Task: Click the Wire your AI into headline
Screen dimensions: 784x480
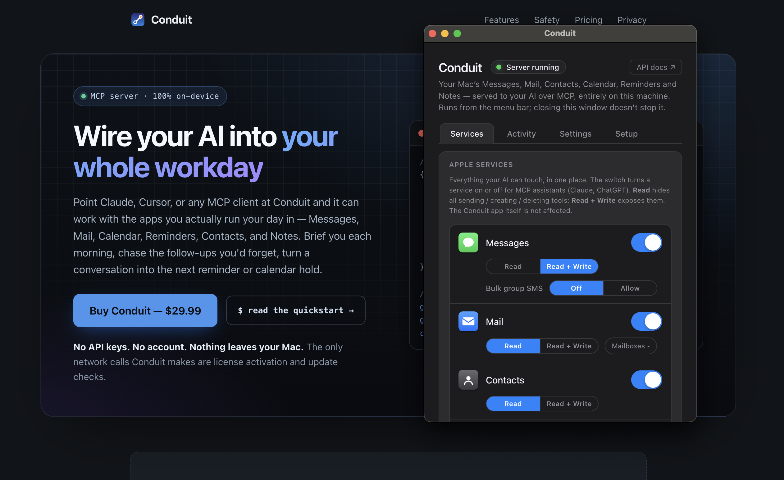Action: 175,137
